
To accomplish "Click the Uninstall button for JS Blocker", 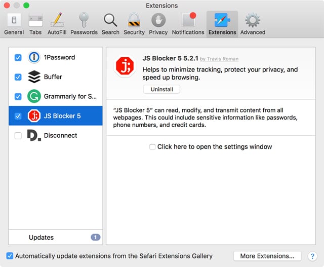I will click(x=161, y=89).
